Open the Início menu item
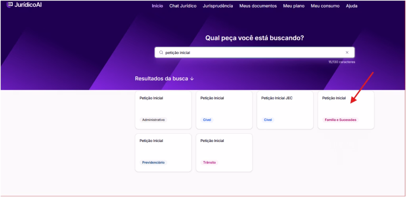Image resolution: width=406 pixels, height=197 pixels. point(157,6)
